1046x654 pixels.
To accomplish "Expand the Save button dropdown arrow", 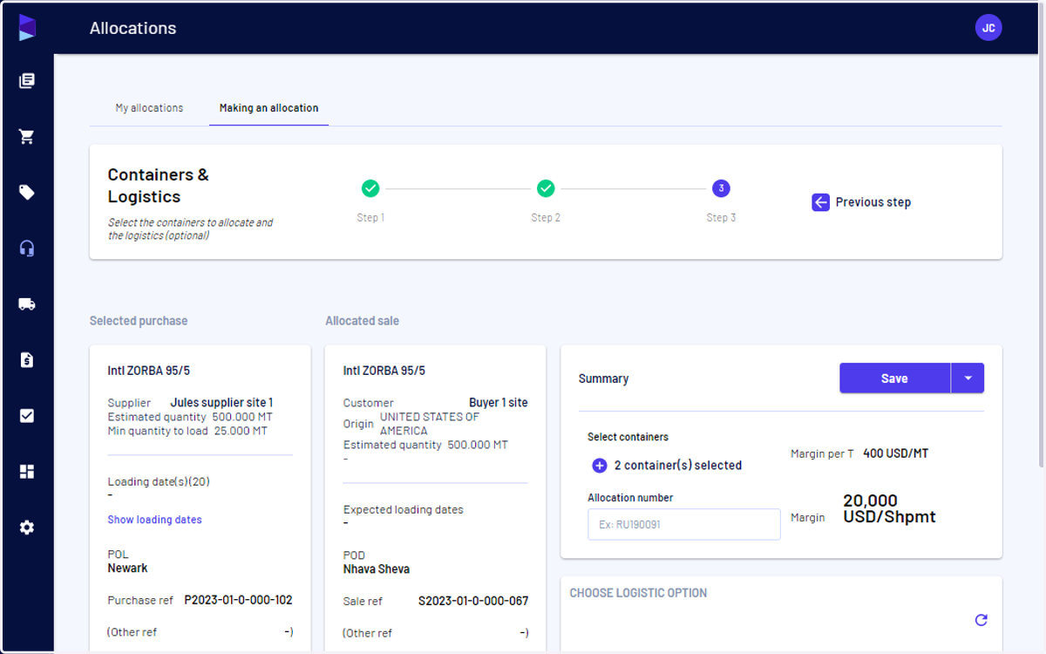I will (x=968, y=378).
